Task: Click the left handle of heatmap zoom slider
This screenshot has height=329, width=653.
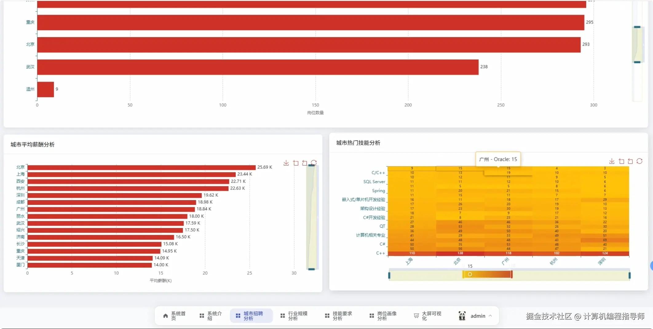Action: [x=389, y=275]
